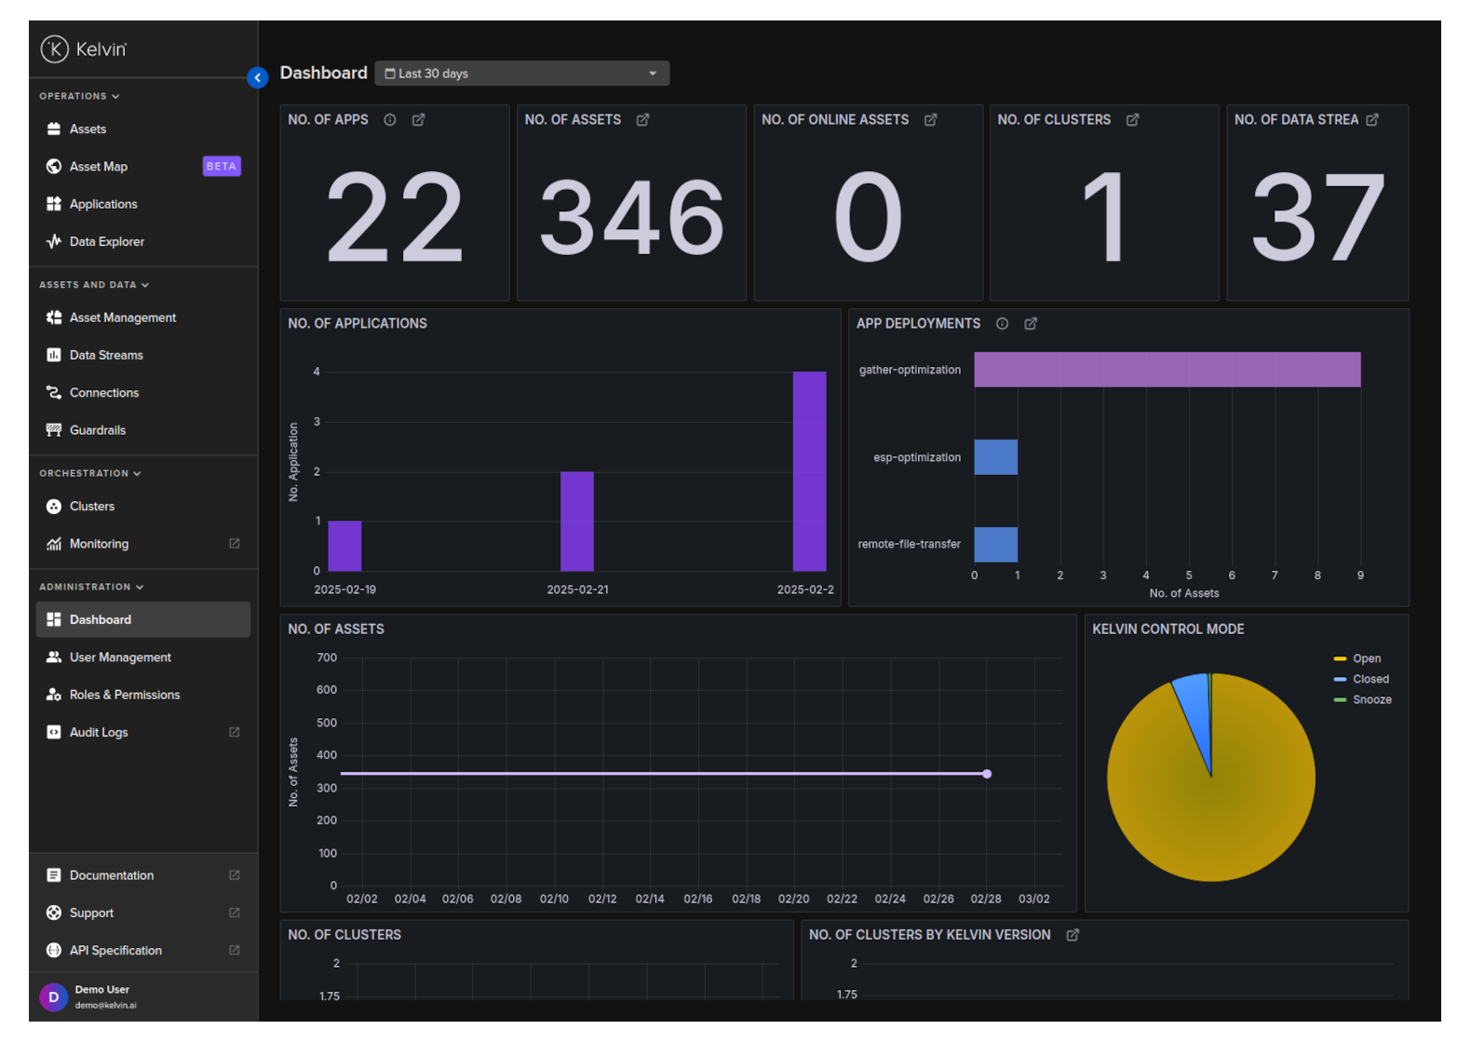The image size is (1471, 1043).
Task: Open external link icon on No. of Apps panel
Action: 419,120
